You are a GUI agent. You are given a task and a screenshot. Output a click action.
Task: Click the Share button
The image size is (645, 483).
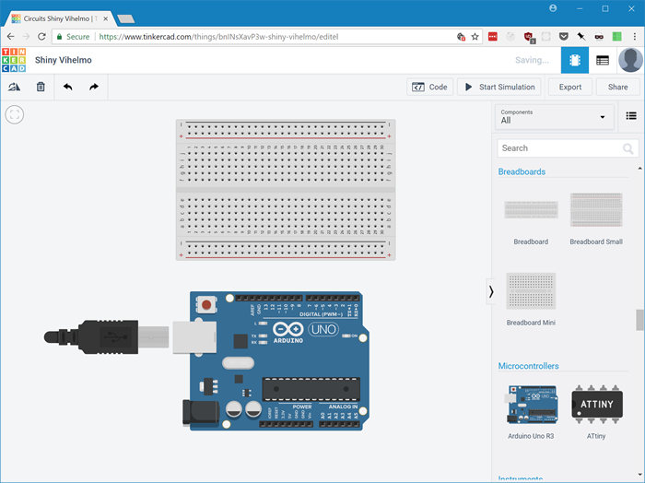[x=618, y=87]
